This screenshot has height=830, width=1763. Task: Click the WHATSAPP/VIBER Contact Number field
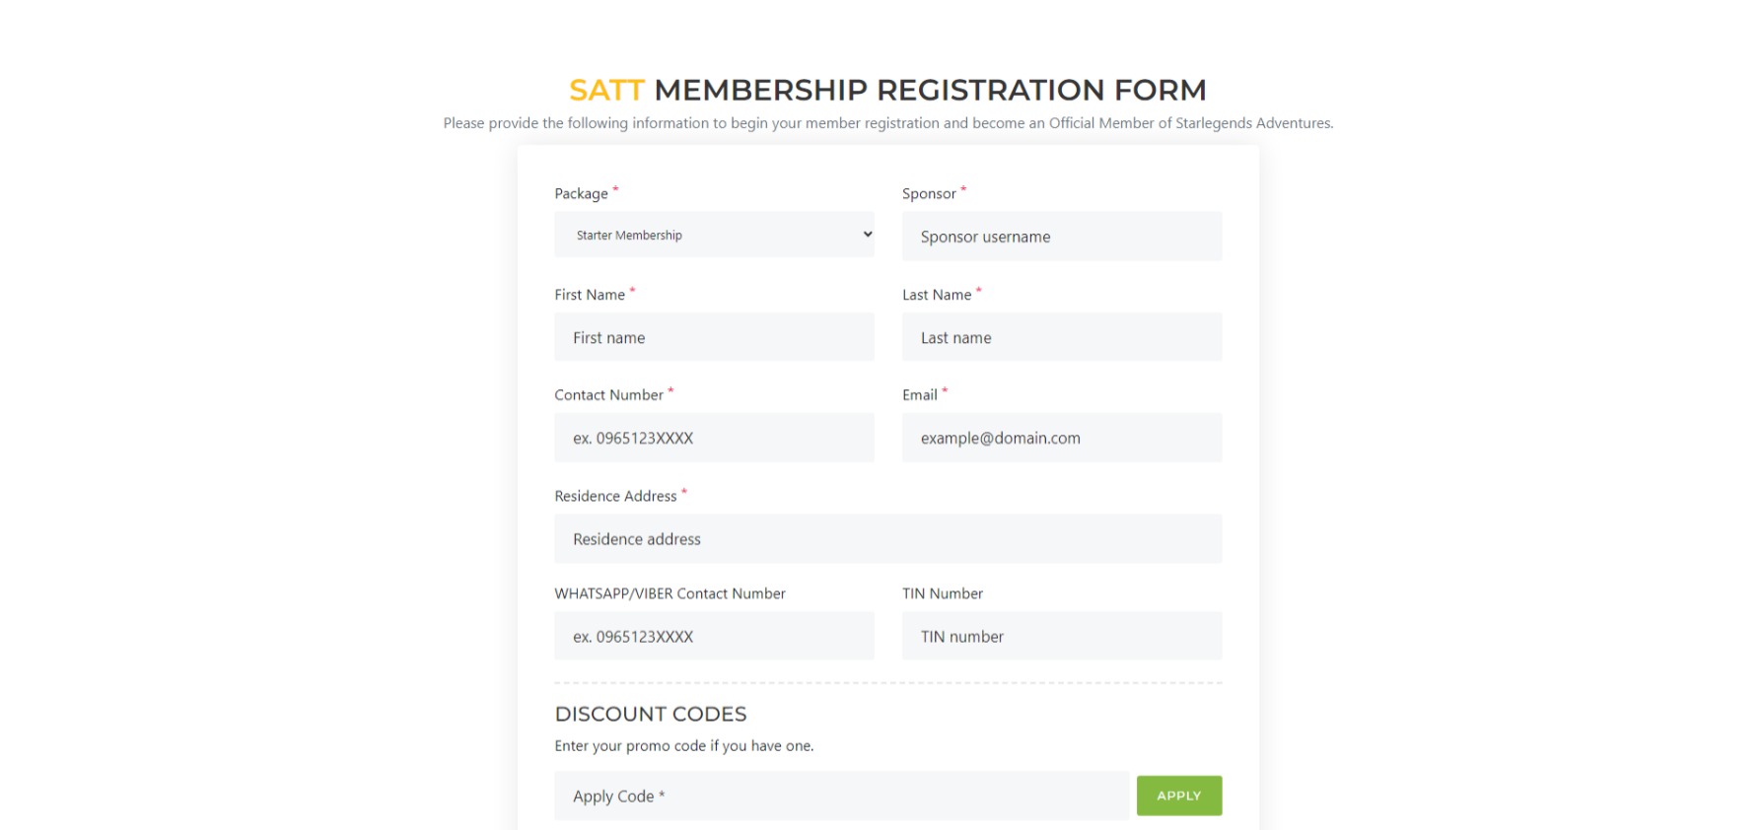pyautogui.click(x=714, y=636)
